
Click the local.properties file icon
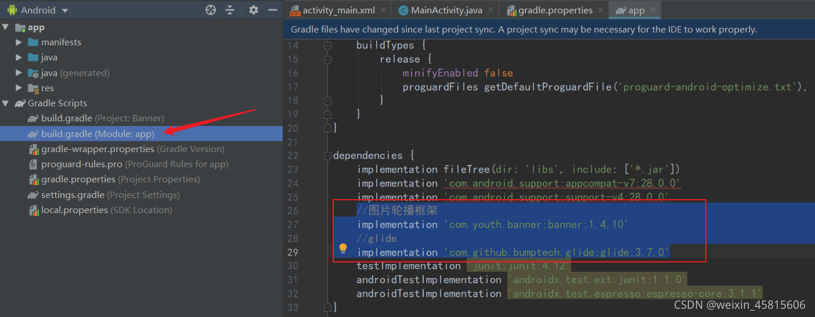tap(34, 210)
